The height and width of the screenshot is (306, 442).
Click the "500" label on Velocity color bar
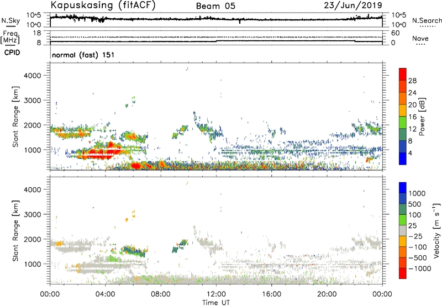click(415, 204)
